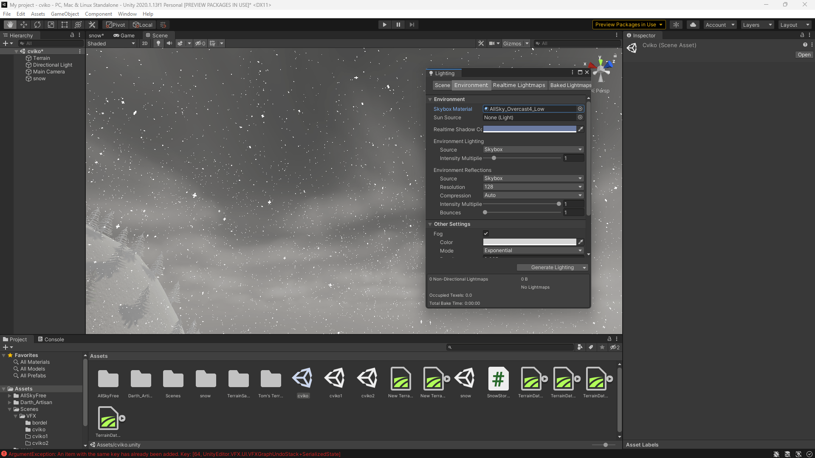Viewport: 815px width, 458px height.
Task: Click Environment Lighting Intensity slider
Action: point(523,158)
